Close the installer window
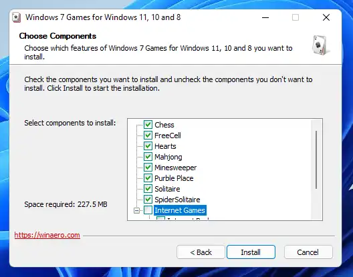This screenshot has height=277, width=353. click(326, 17)
